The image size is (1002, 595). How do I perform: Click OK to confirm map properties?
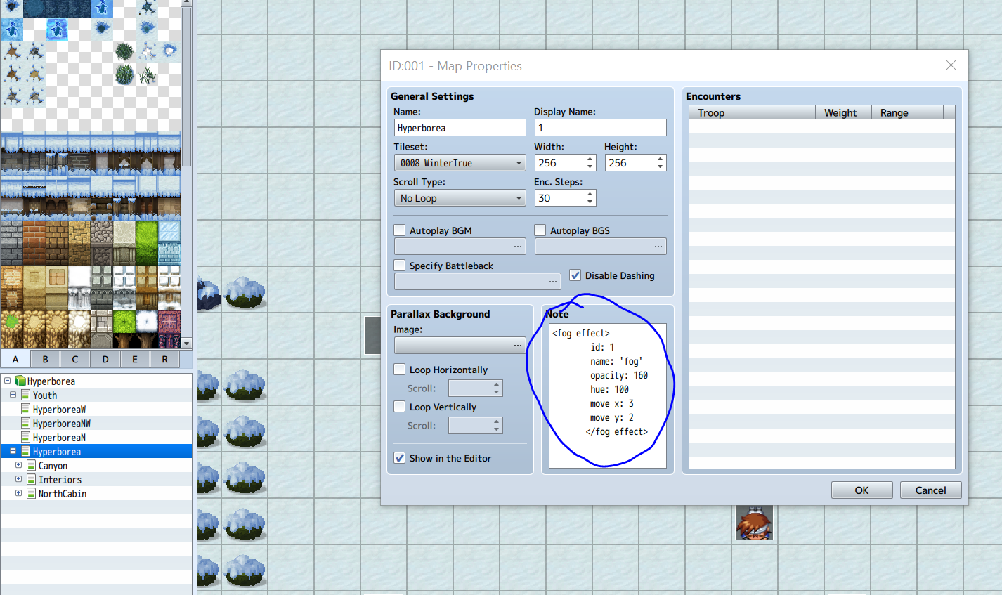point(861,490)
